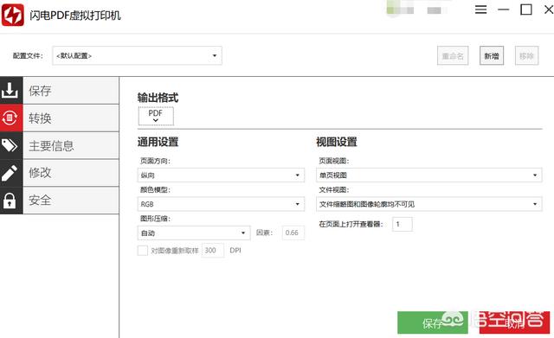Click the 重命名 button
Viewport: 554px width, 338px height.
coord(453,55)
